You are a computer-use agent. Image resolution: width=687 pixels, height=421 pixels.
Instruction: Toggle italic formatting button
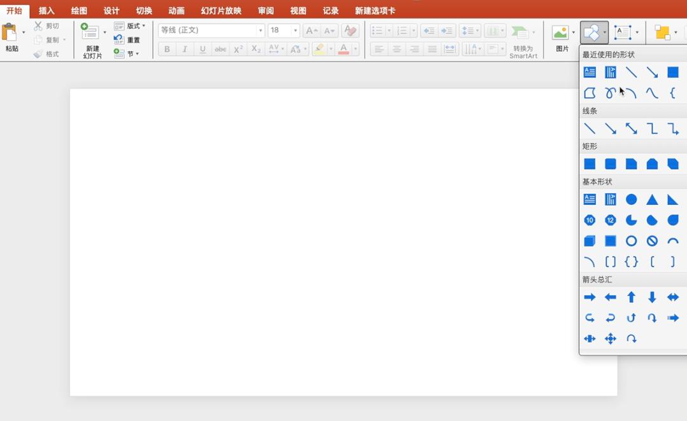click(185, 49)
